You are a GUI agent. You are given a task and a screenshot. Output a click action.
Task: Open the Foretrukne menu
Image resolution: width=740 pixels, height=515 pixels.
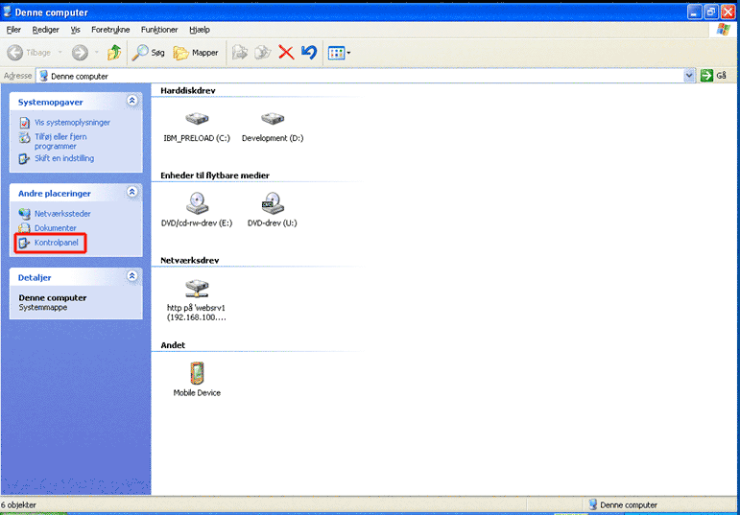click(x=110, y=29)
